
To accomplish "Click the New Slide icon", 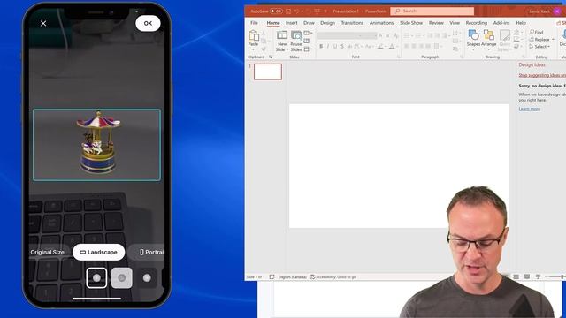I will click(x=282, y=35).
